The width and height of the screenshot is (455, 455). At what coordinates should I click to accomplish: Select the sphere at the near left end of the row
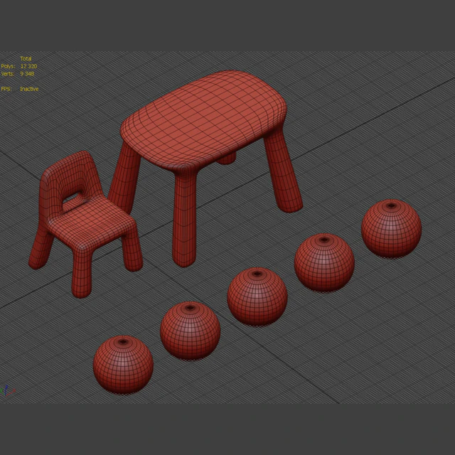point(123,365)
